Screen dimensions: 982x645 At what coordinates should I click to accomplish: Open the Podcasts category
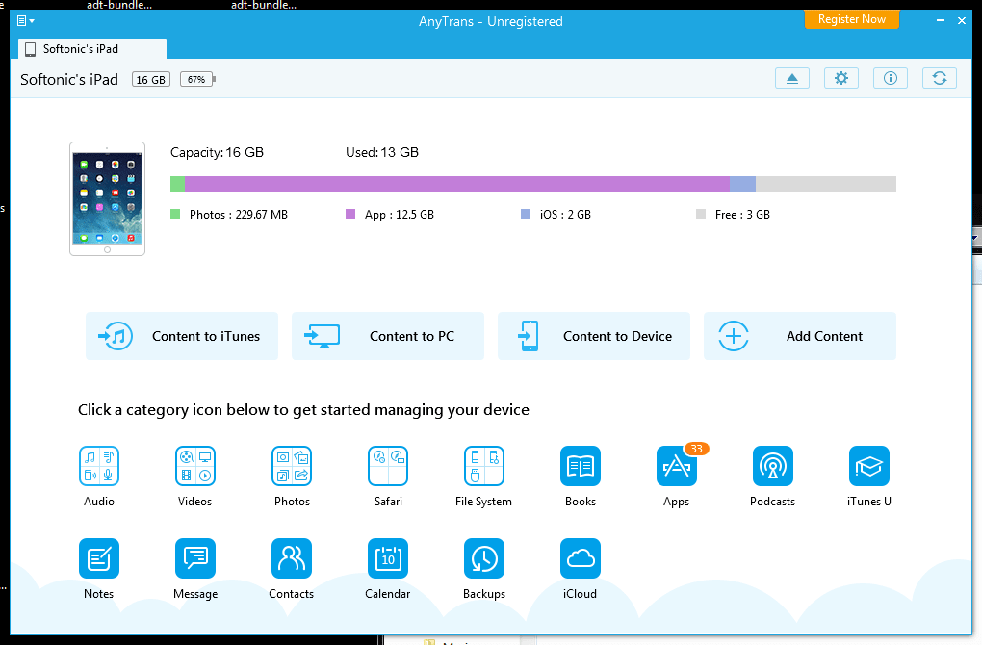pos(772,466)
